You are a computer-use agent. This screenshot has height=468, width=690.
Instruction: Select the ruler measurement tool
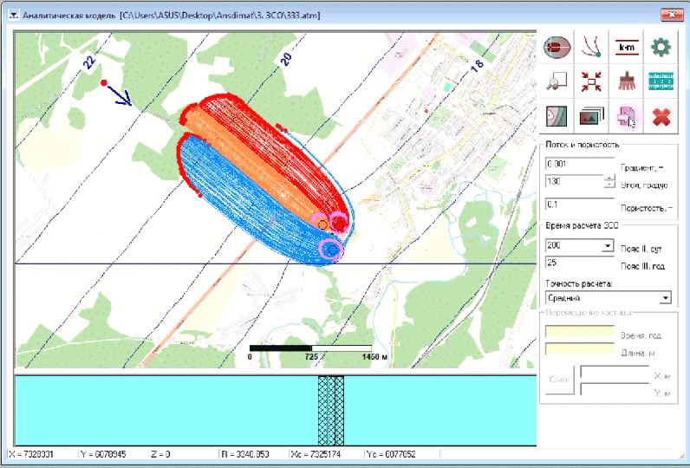(661, 82)
